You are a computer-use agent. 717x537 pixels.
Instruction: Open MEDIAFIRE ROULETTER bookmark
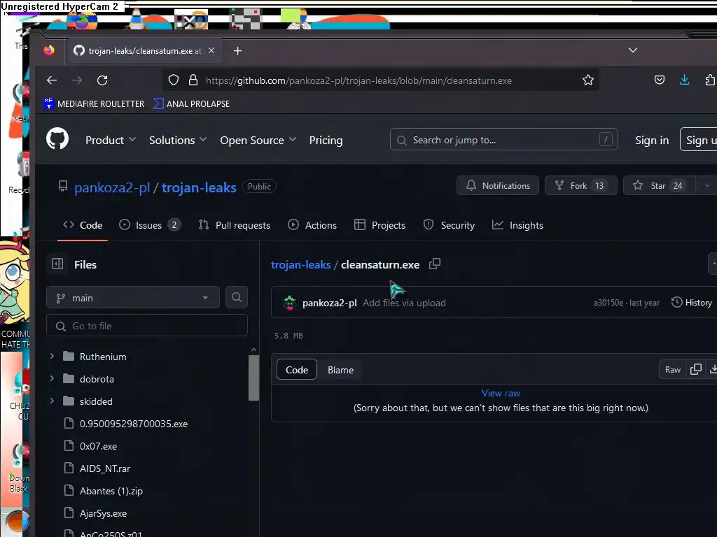(x=95, y=103)
